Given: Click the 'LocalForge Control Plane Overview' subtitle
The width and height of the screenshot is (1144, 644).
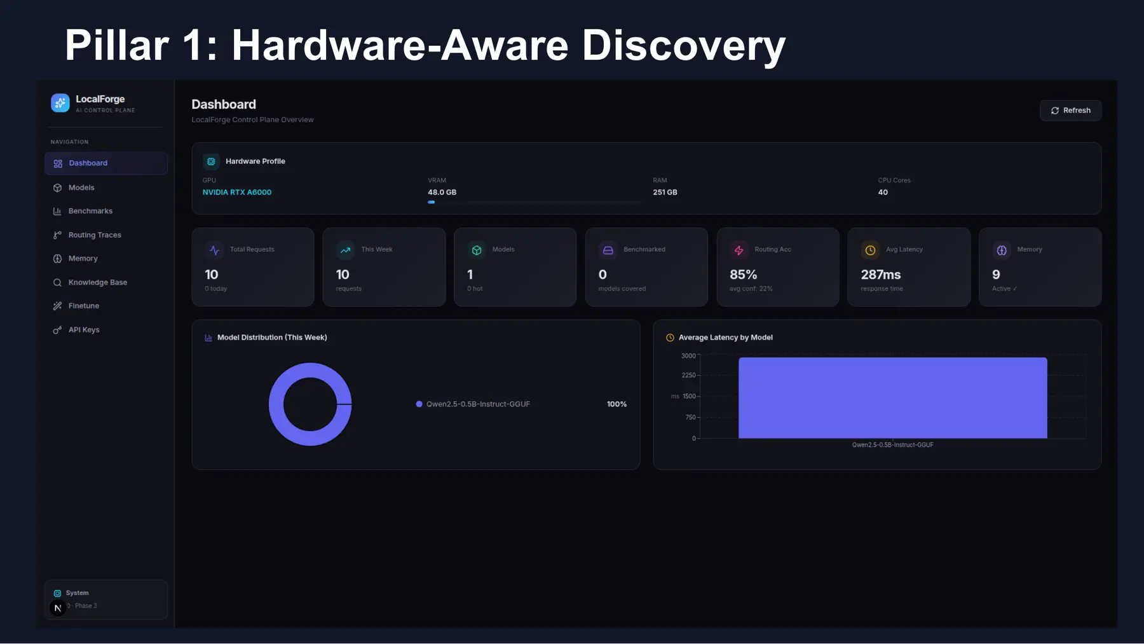Looking at the screenshot, I should tap(252, 120).
